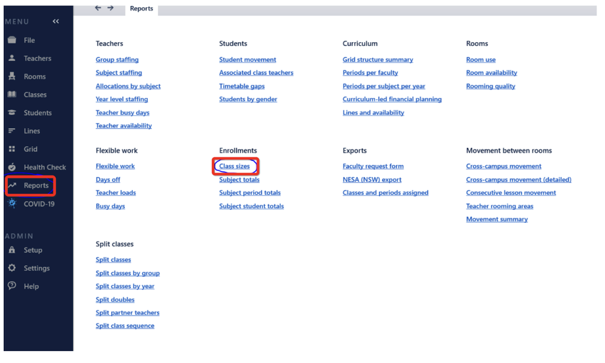
Task: Open Lines in the sidebar menu
Action: point(32,131)
